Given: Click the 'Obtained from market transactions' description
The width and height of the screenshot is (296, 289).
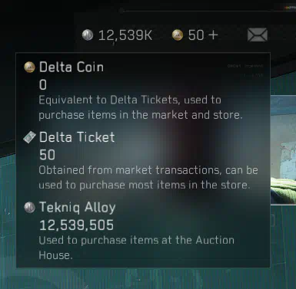Looking at the screenshot, I should click(x=148, y=178).
